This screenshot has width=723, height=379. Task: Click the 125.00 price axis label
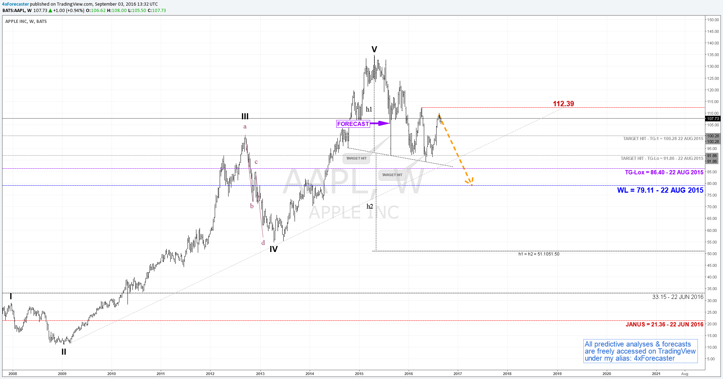[713, 78]
